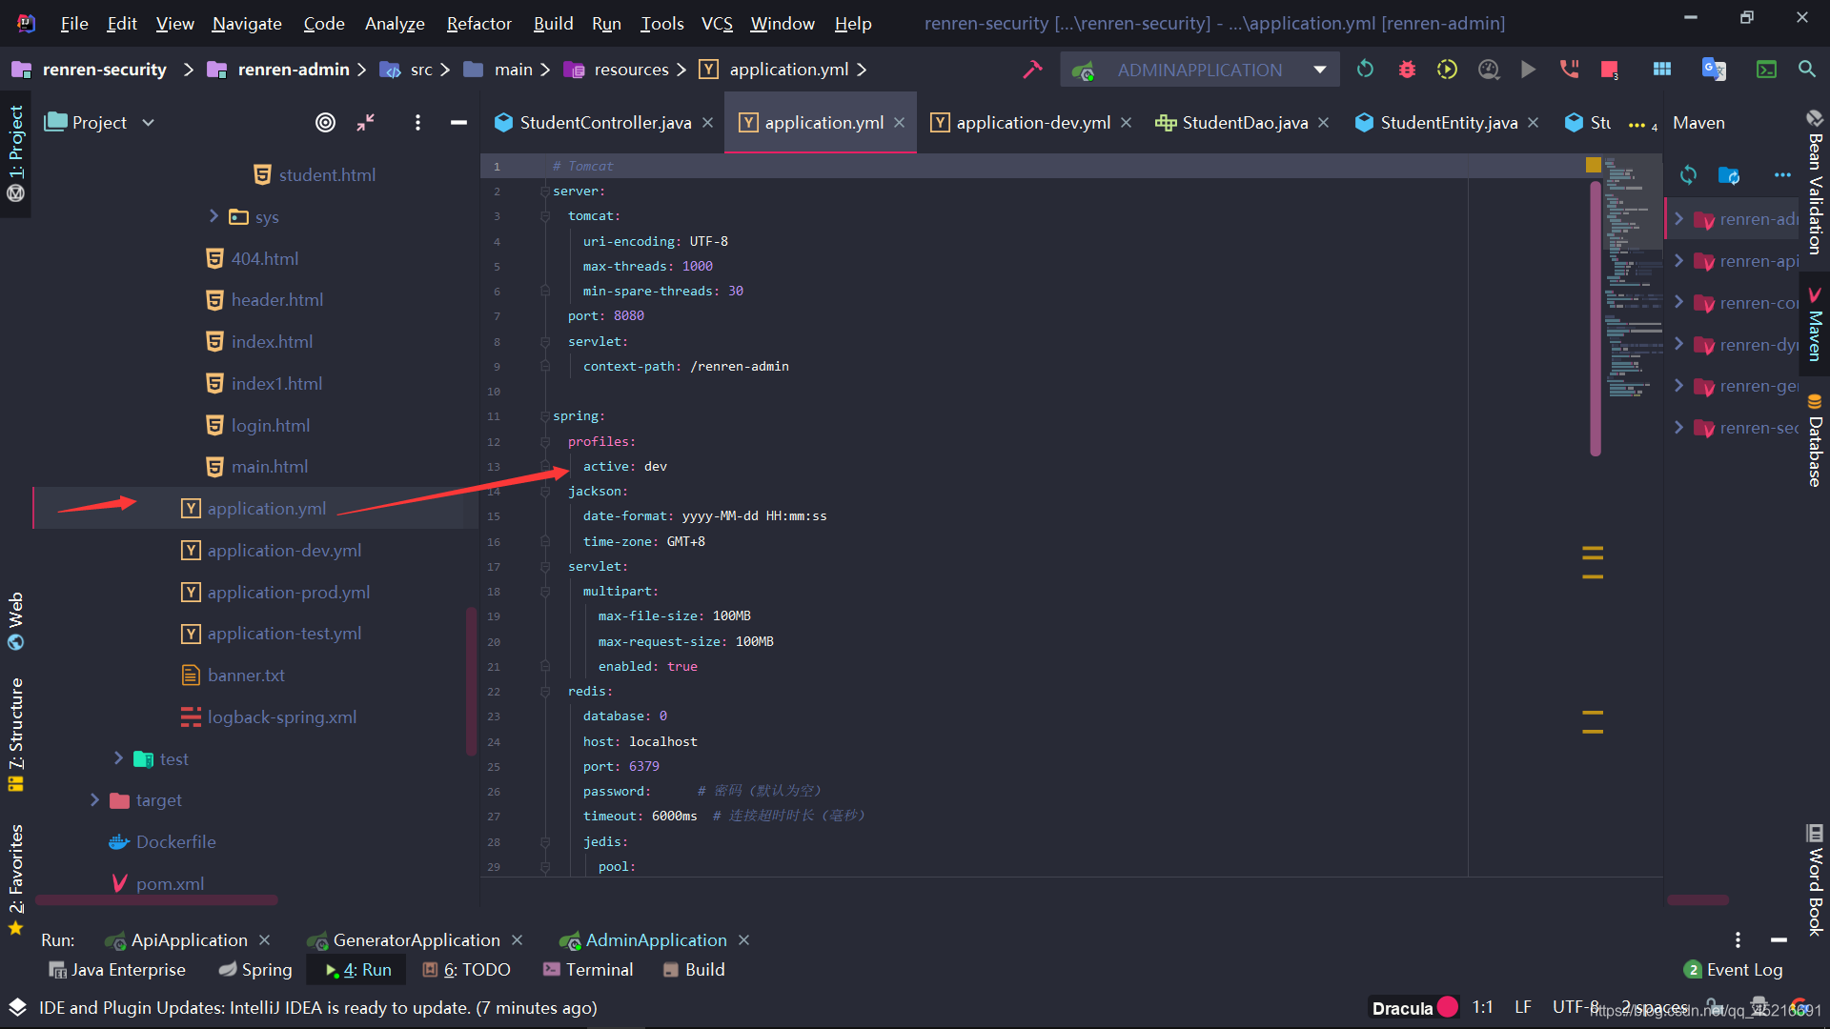Viewport: 1830px width, 1029px height.
Task: Open Project Structure grid icon
Action: point(1662,70)
